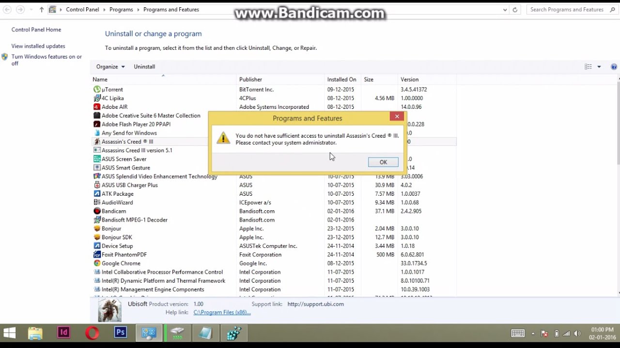
Task: Open the C:\Program Files (x86) help link
Action: coord(222,312)
